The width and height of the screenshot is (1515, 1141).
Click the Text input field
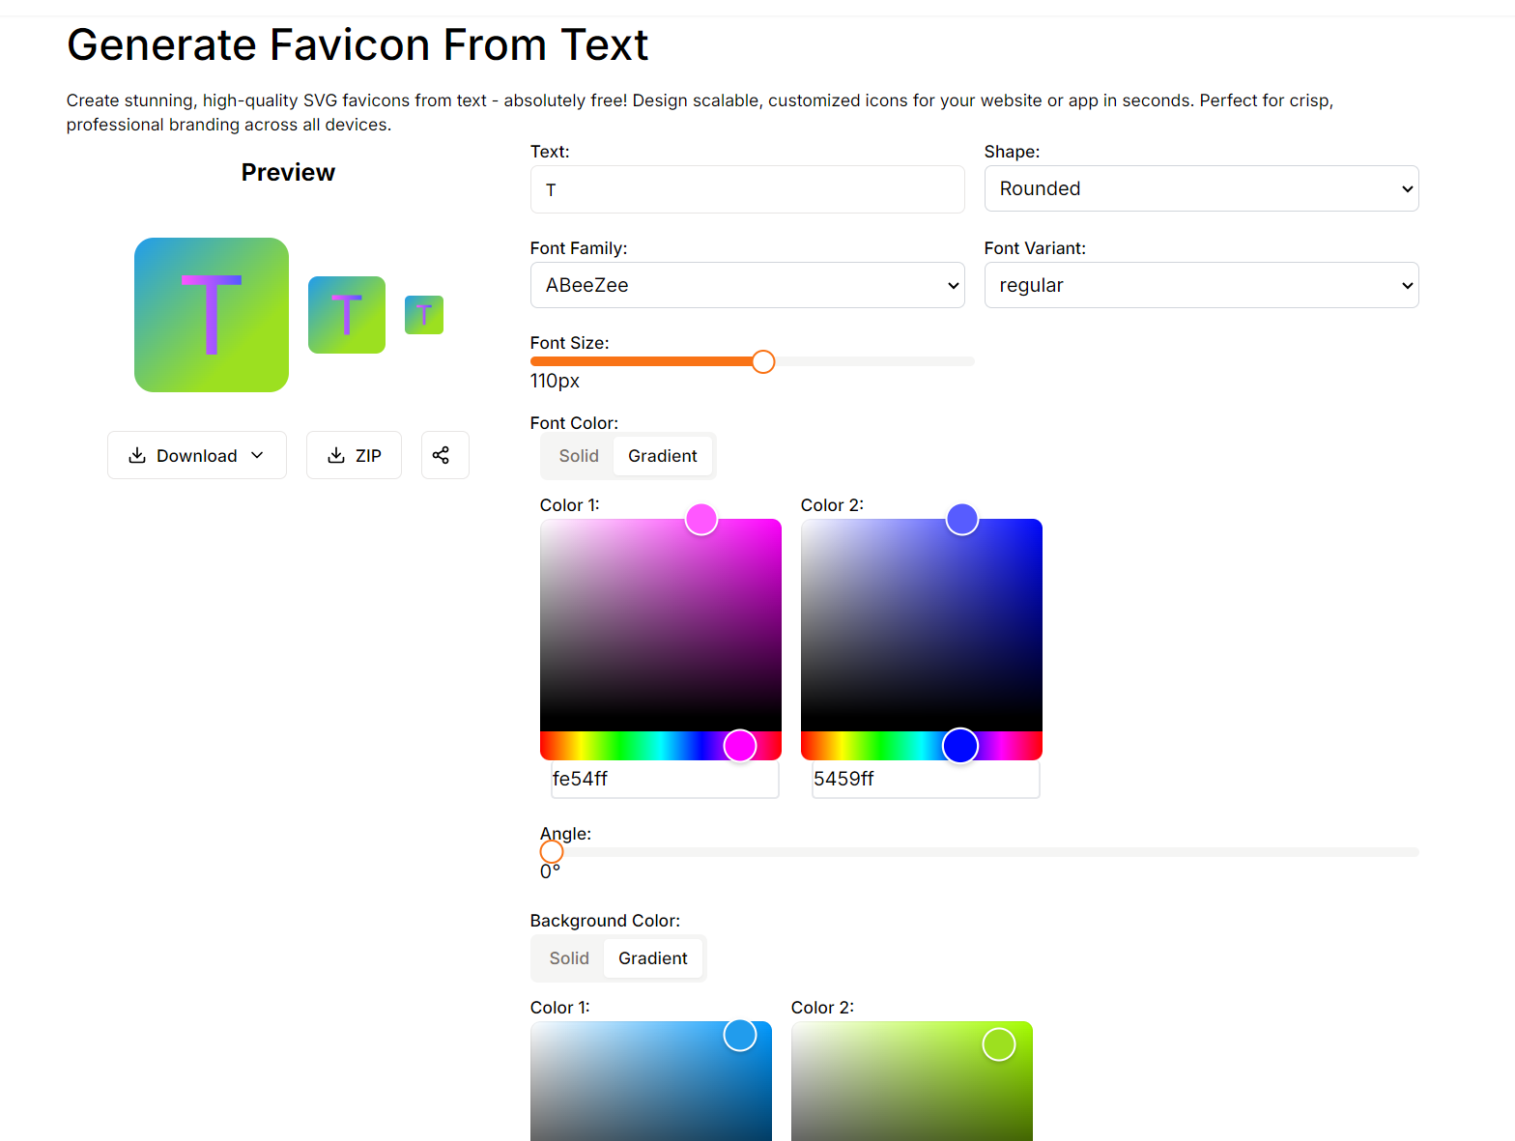[x=747, y=189]
